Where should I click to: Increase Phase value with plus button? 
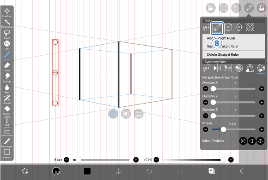(x=262, y=129)
